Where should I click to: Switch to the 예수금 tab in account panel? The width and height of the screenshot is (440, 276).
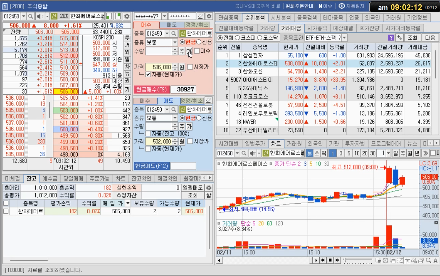click(50, 178)
